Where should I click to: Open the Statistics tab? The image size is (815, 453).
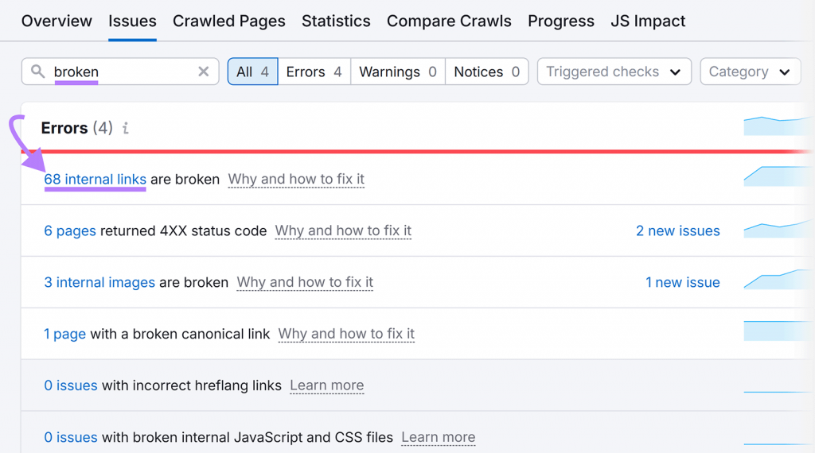coord(336,21)
